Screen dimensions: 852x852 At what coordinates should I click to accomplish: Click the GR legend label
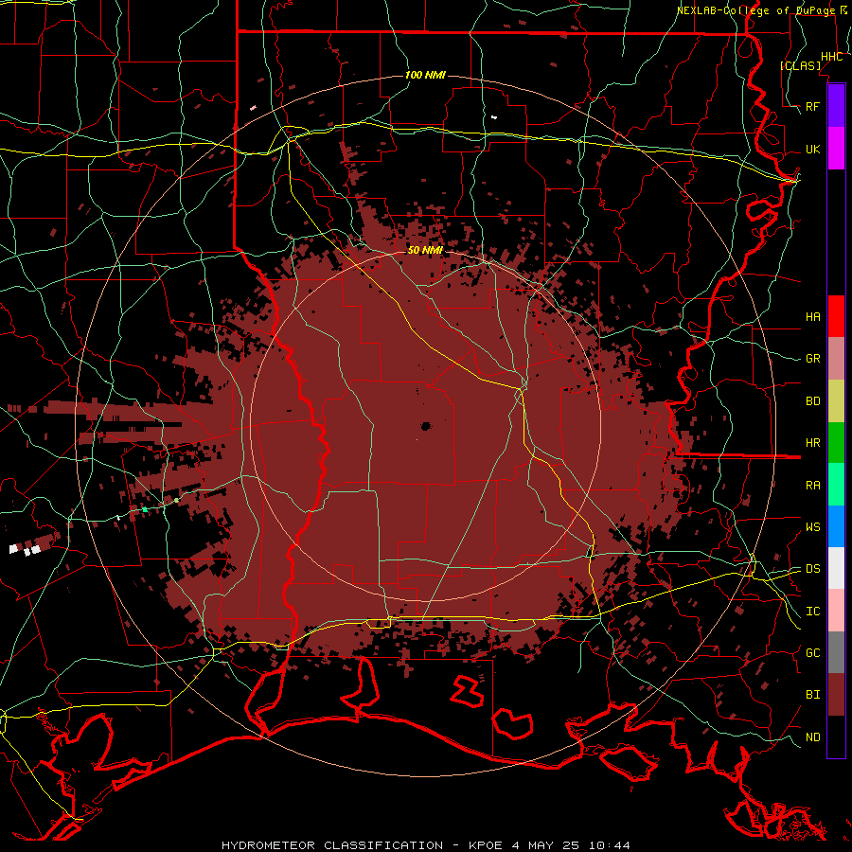(x=812, y=359)
